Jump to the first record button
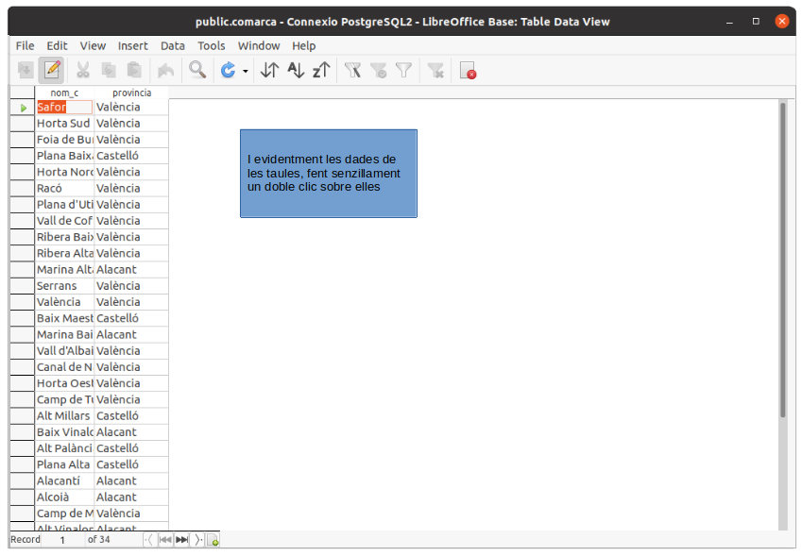 pyautogui.click(x=165, y=540)
